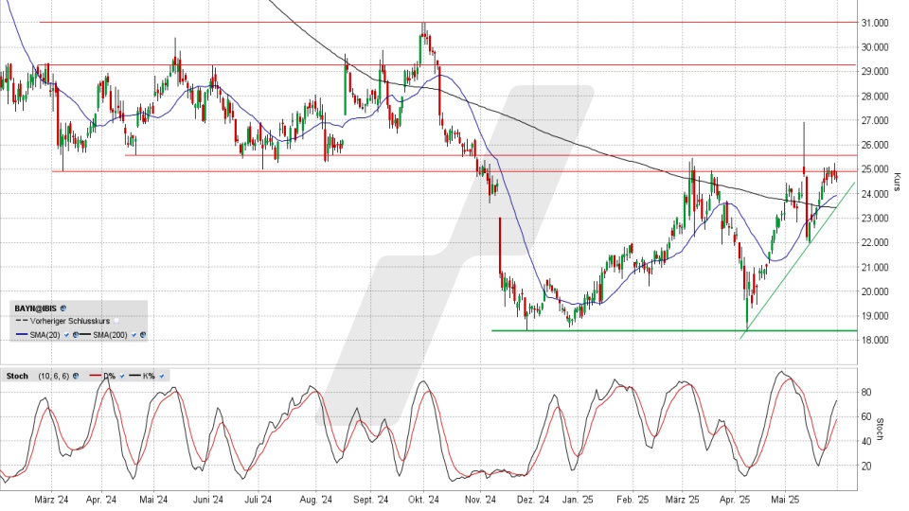Click the Stoch indicator title

pos(17,376)
